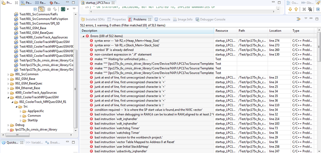Expand the 002_GSM_BaseQuec folder
321x153 pixels.
point(8,83)
